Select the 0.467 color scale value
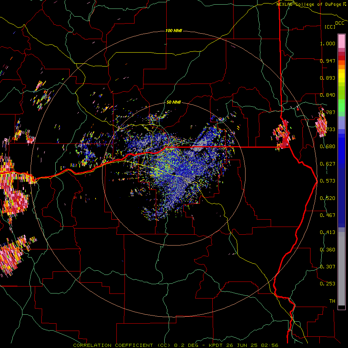348x348 pixels. tap(328, 215)
